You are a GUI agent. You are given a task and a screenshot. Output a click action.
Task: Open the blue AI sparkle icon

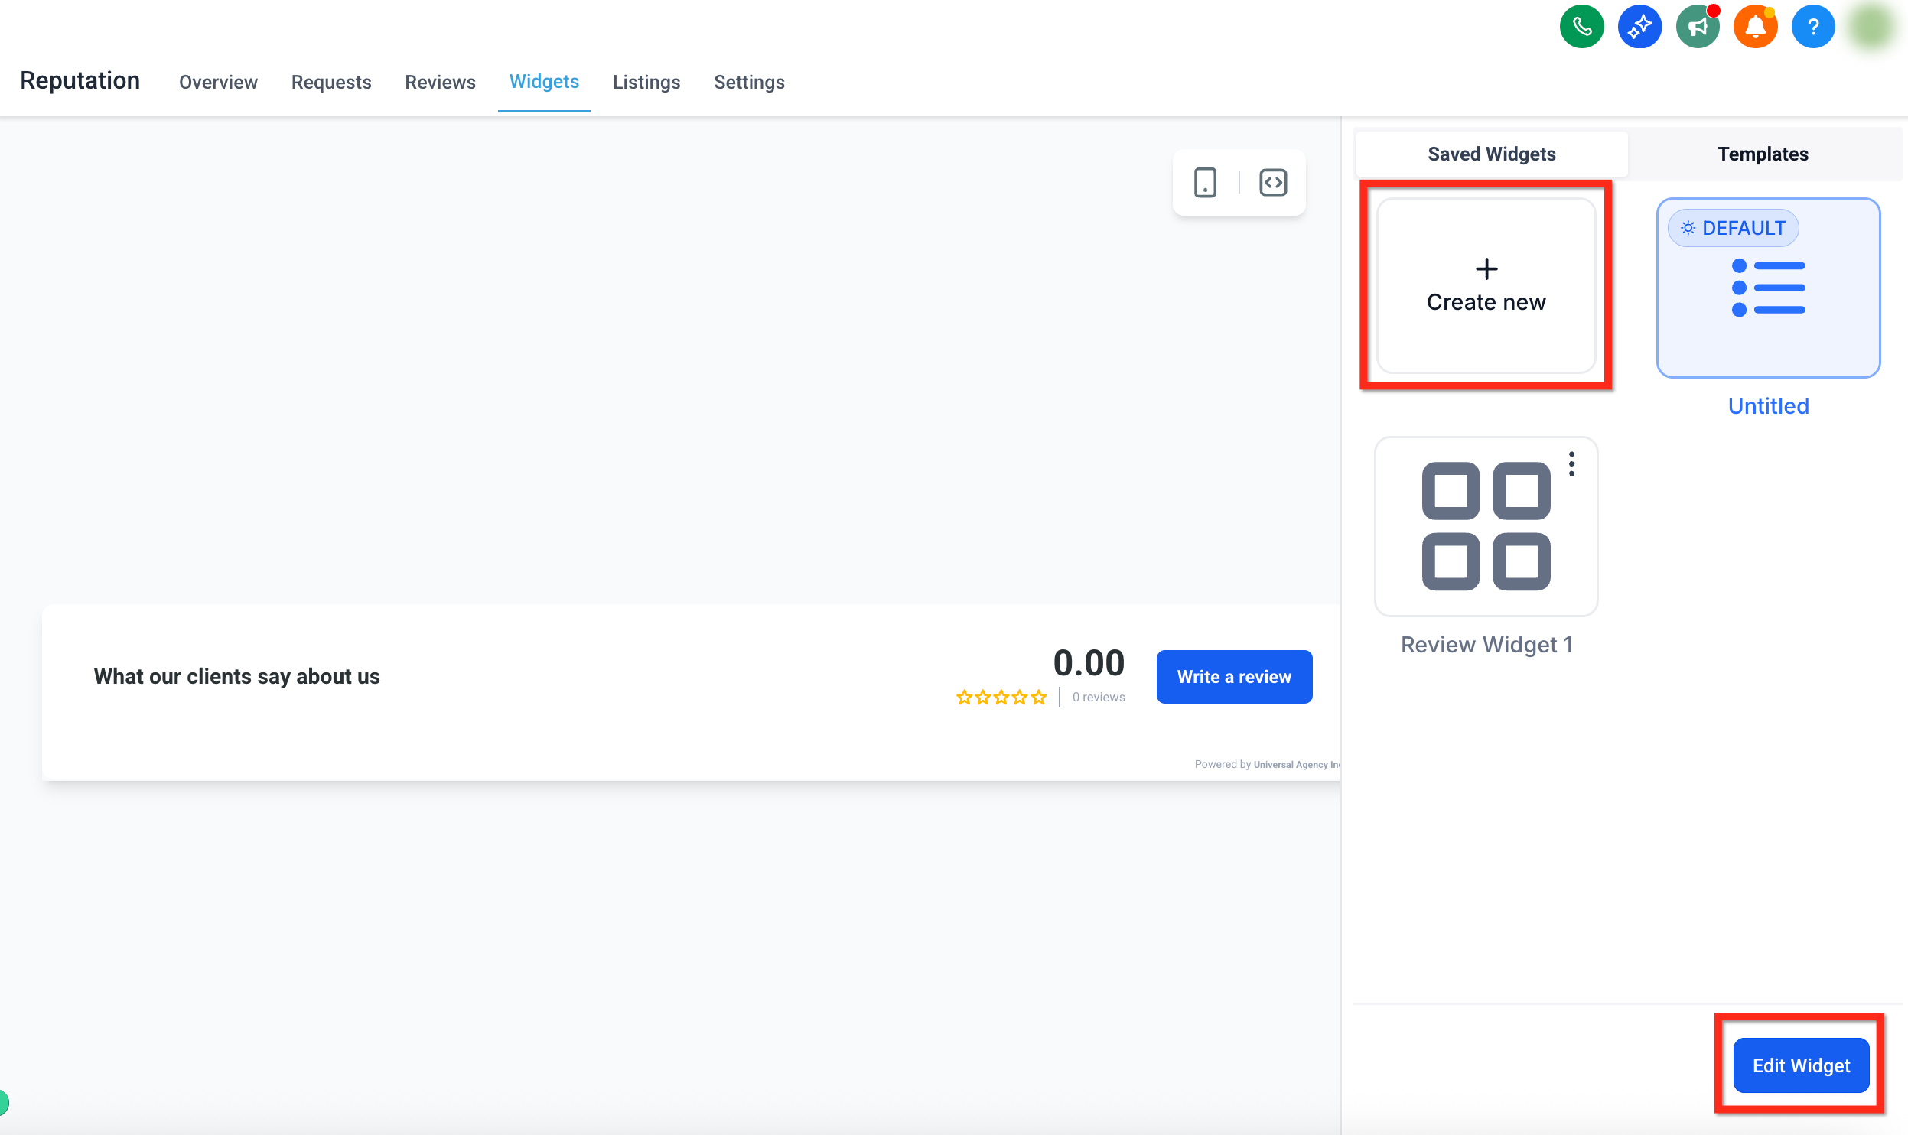(1639, 28)
